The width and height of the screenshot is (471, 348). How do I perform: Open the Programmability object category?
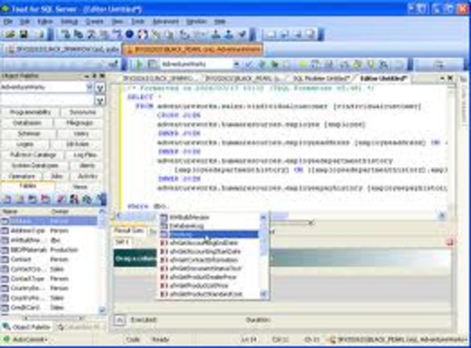coord(30,112)
